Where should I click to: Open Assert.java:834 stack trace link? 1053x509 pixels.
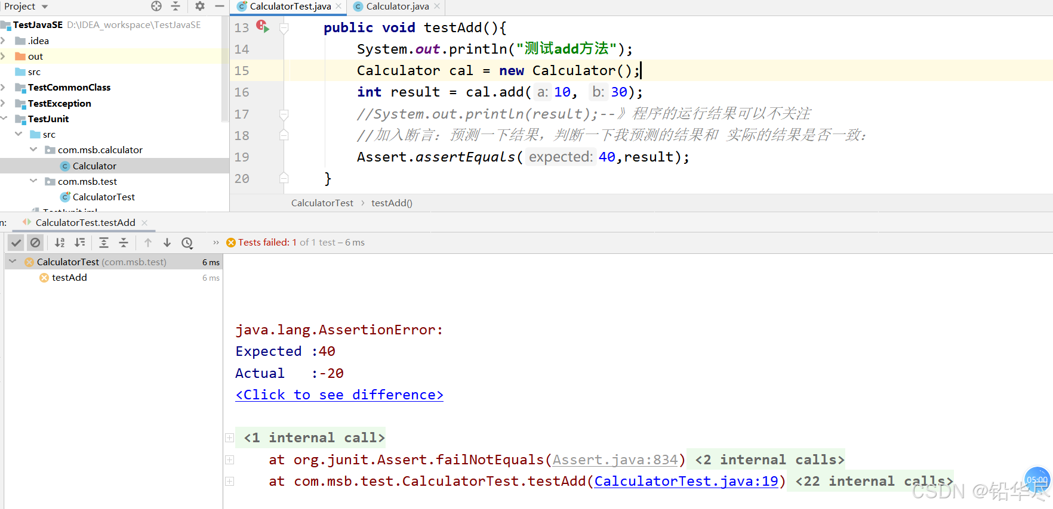pyautogui.click(x=615, y=460)
